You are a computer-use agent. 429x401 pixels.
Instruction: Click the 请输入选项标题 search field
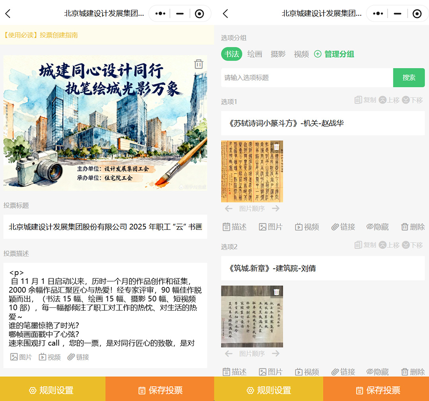click(307, 78)
